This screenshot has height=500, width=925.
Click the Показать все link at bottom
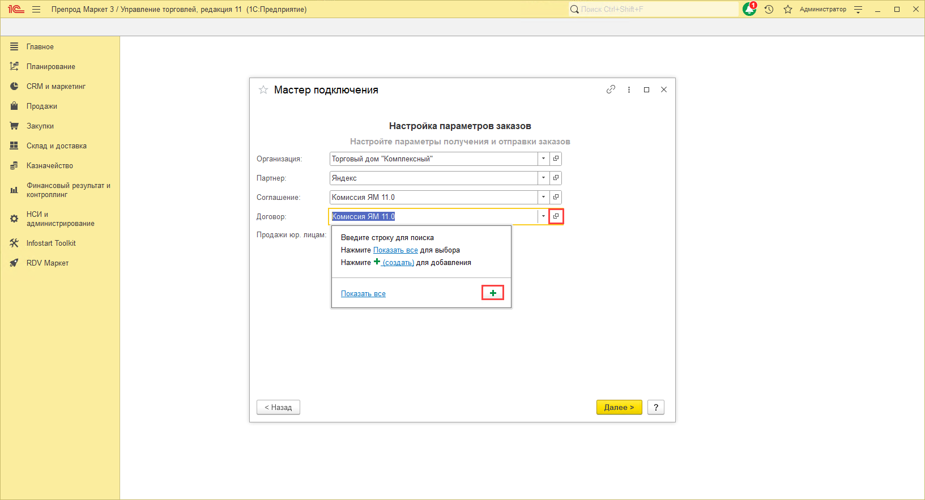coord(363,294)
